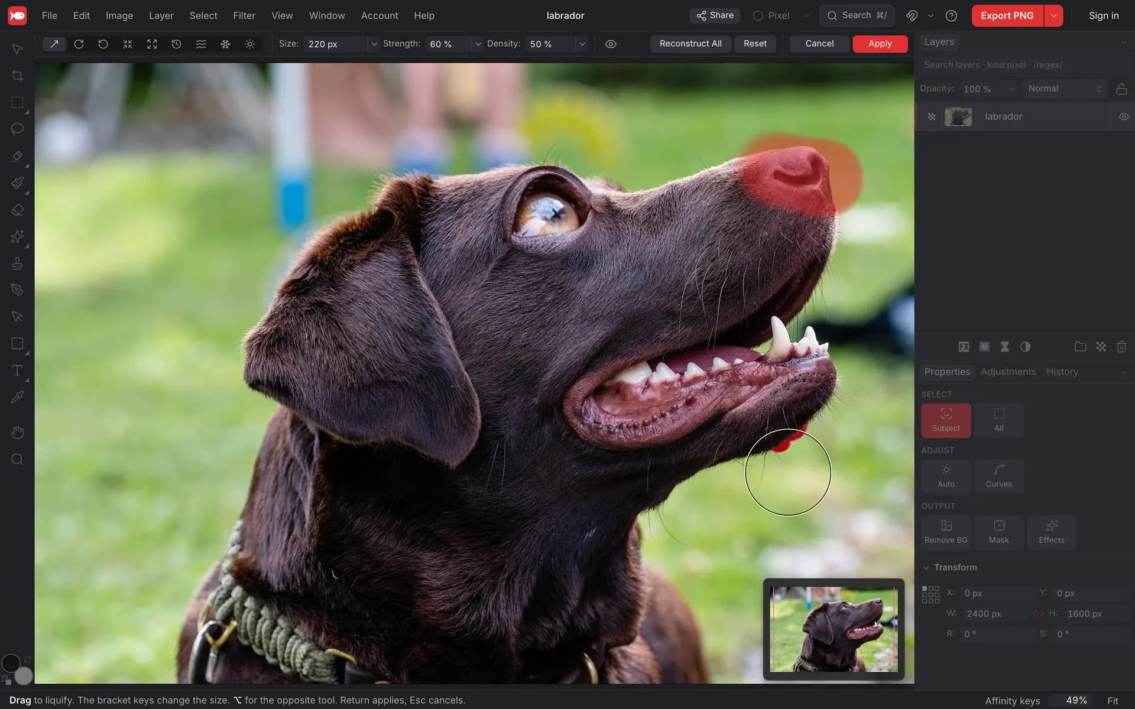Viewport: 1135px width, 709px height.
Task: Click the Select Subject button
Action: 946,420
